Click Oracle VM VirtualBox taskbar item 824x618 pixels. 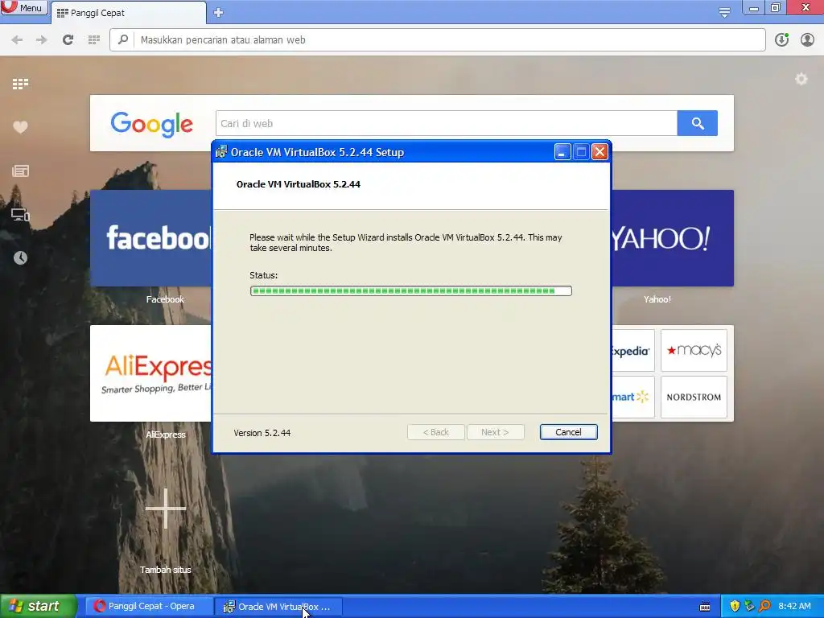[279, 607]
